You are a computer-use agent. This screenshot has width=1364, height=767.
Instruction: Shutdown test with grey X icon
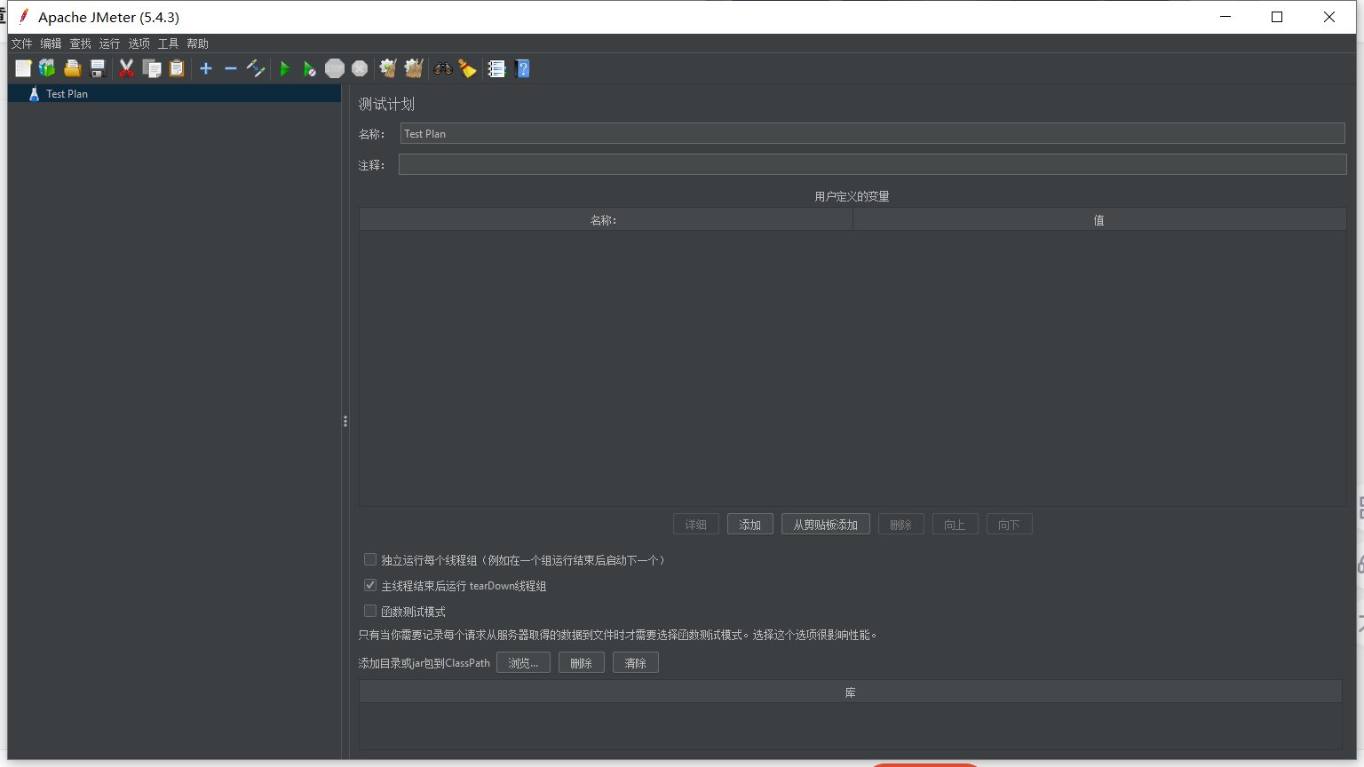click(x=360, y=68)
